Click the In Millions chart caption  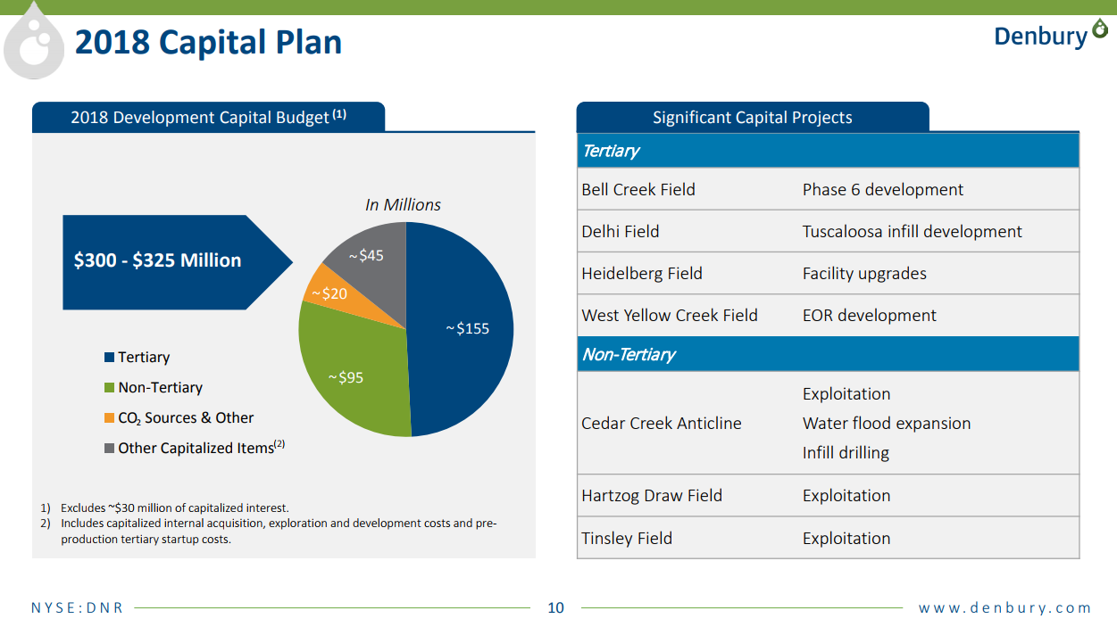point(403,204)
